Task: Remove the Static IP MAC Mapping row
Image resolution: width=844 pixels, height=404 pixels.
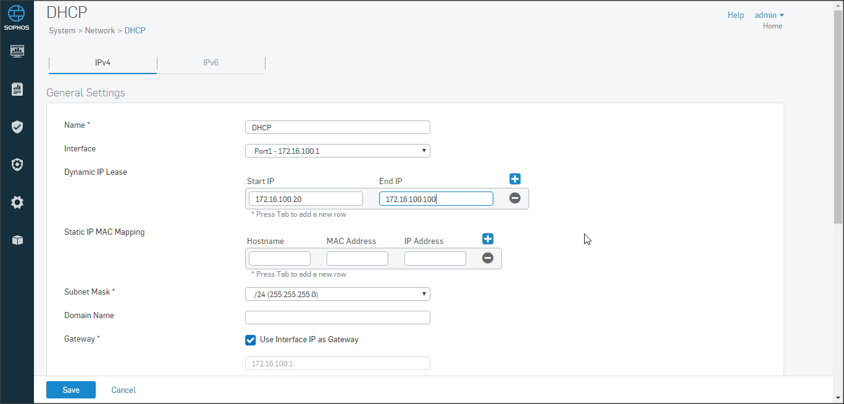Action: click(488, 258)
